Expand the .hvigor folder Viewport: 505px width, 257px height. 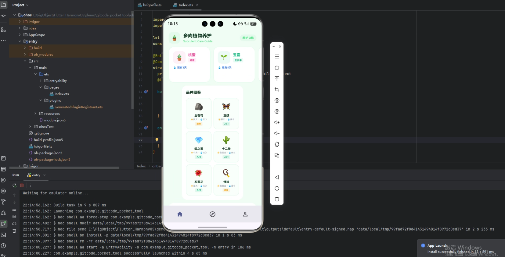coord(20,22)
